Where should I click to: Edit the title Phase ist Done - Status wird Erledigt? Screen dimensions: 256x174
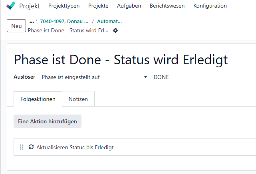(121, 60)
